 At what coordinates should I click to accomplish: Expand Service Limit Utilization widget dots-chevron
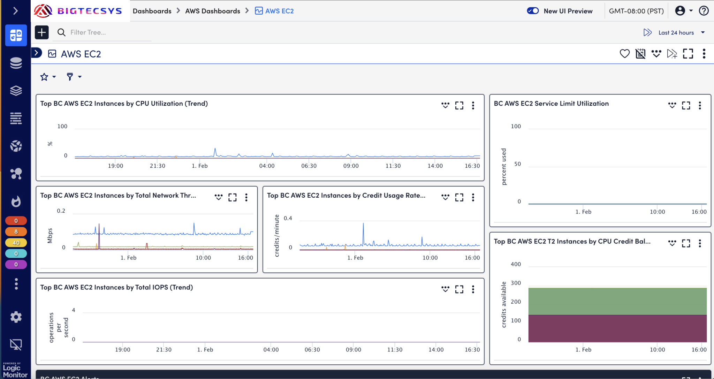pos(672,105)
